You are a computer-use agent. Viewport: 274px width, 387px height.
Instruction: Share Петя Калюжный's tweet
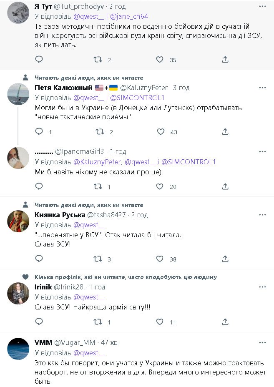tap(225, 132)
